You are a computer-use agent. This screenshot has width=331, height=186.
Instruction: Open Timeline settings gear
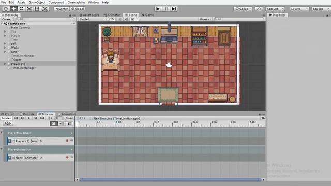[263, 118]
